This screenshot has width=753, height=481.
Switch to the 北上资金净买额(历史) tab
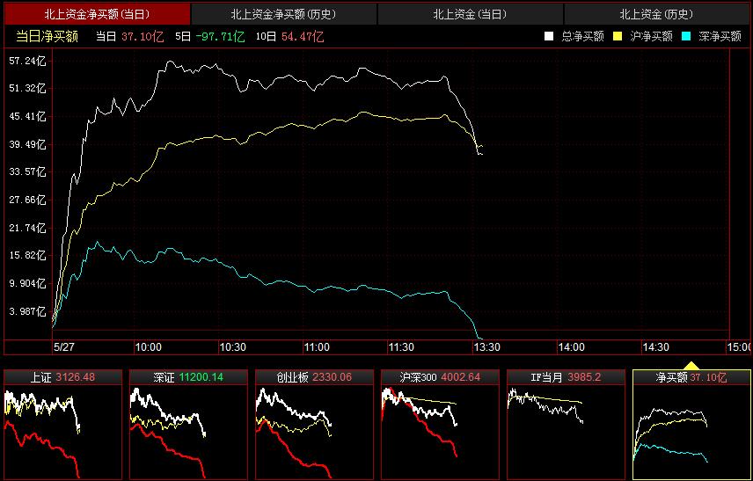[283, 13]
